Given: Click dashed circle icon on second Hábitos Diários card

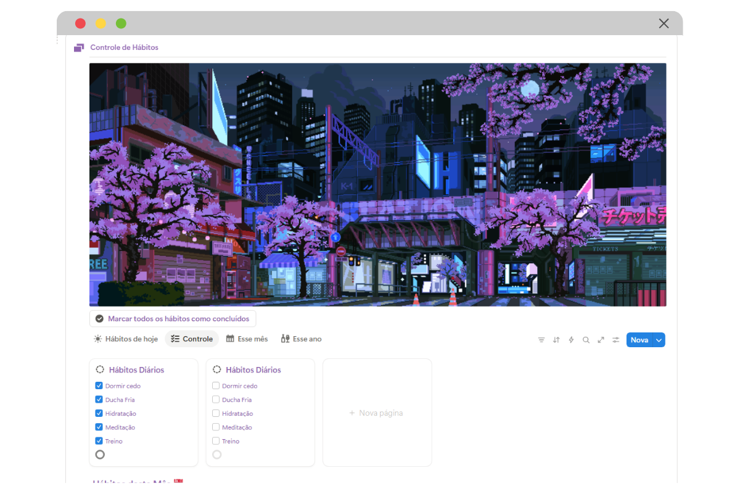Looking at the screenshot, I should pyautogui.click(x=216, y=369).
